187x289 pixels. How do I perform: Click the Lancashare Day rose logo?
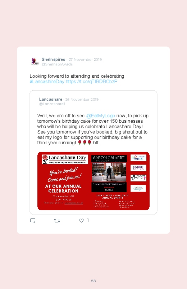(45, 159)
